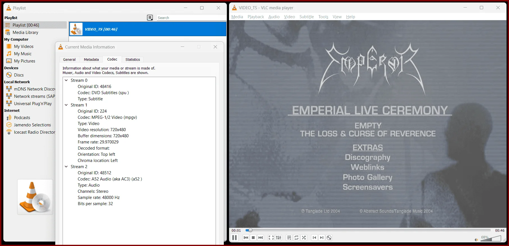Viewport: 509px width, 246px height.
Task: Click the previous media button
Action: pos(246,238)
